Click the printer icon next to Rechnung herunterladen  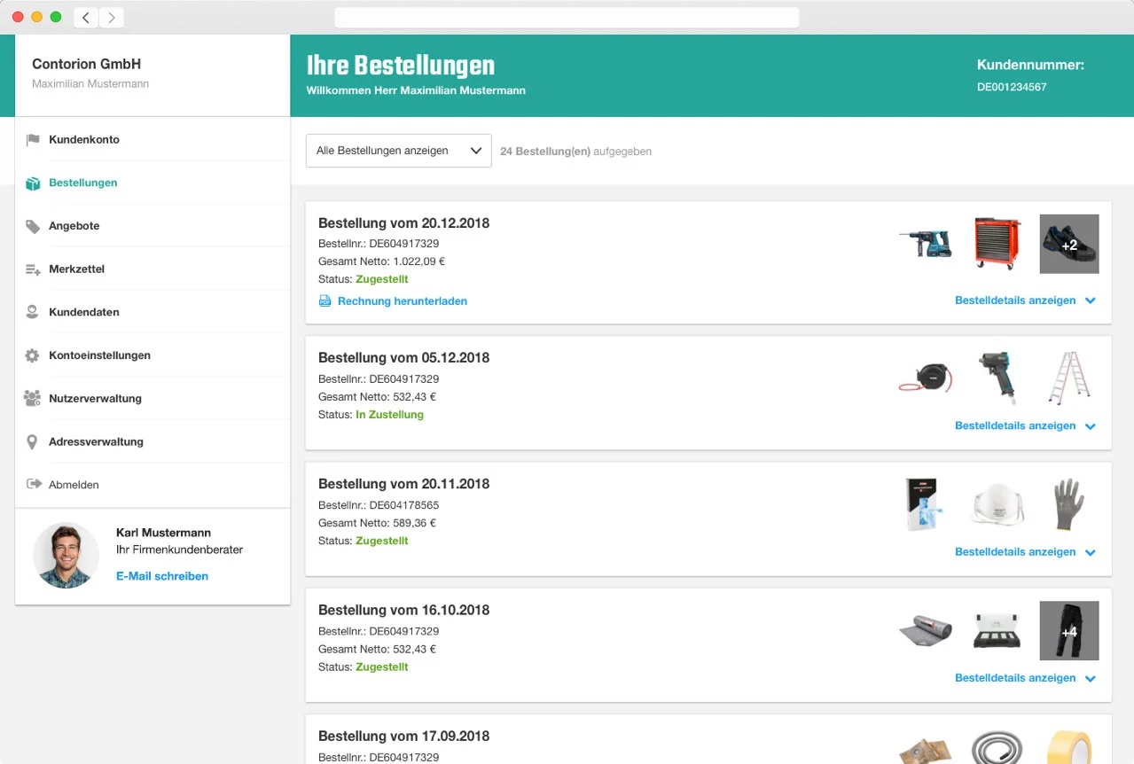click(x=325, y=301)
